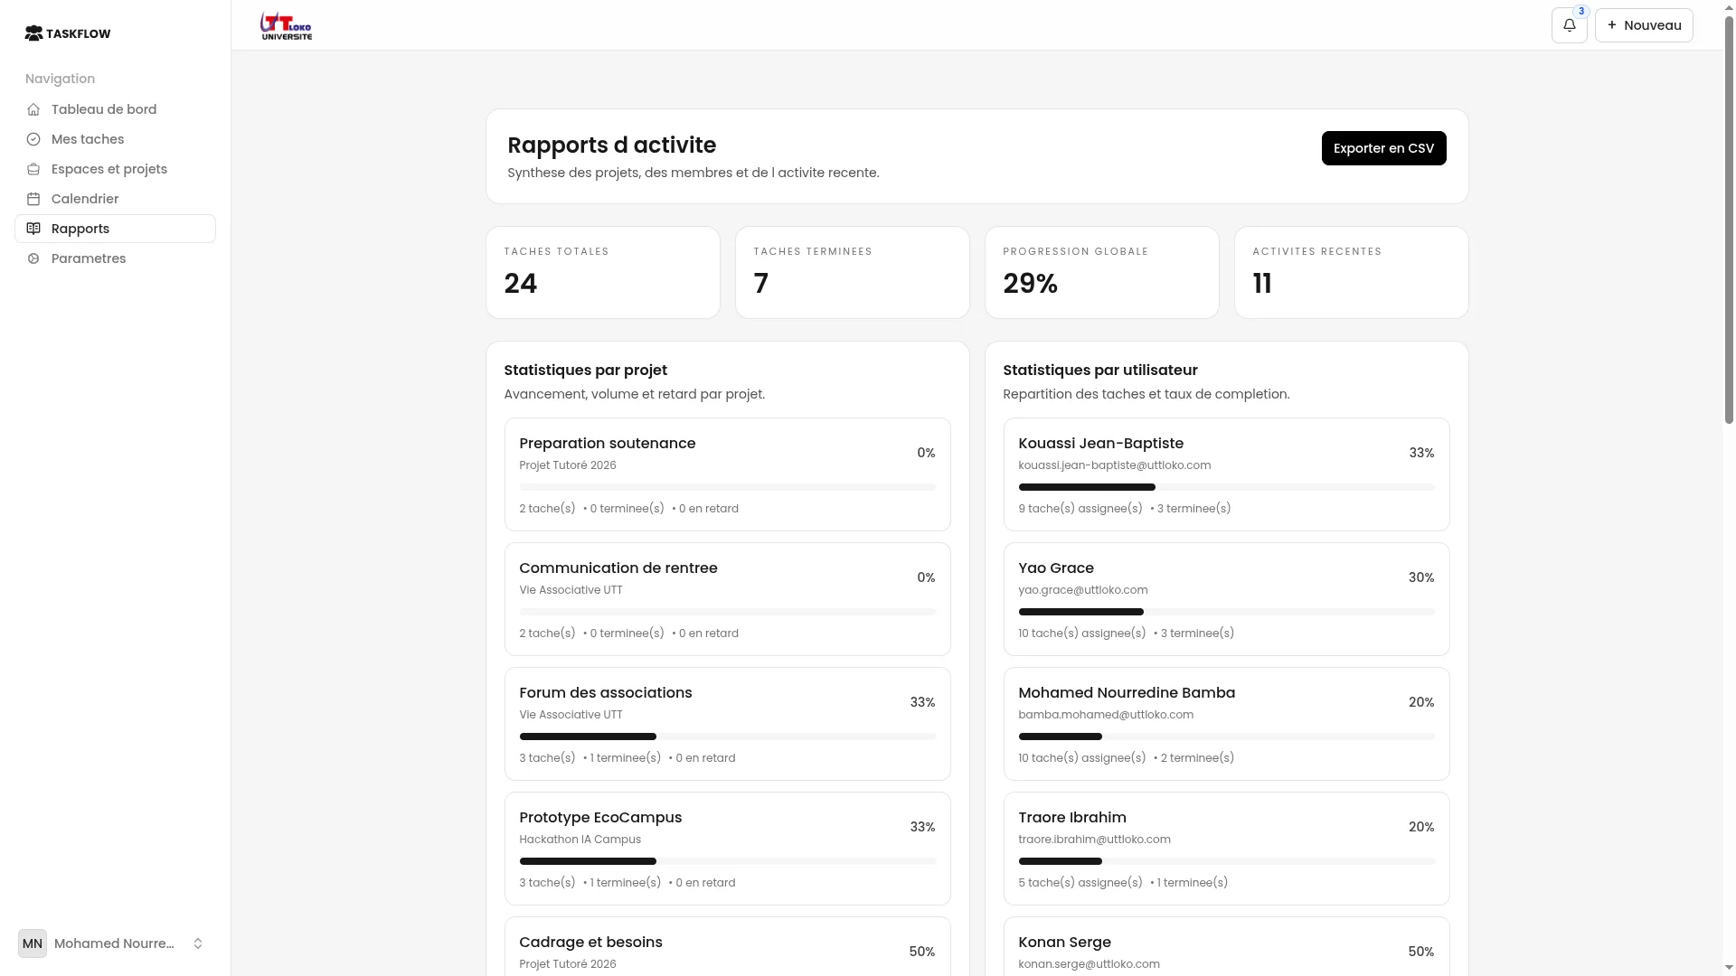Click the notification count badge 3
This screenshot has height=976, width=1736.
pyautogui.click(x=1581, y=12)
